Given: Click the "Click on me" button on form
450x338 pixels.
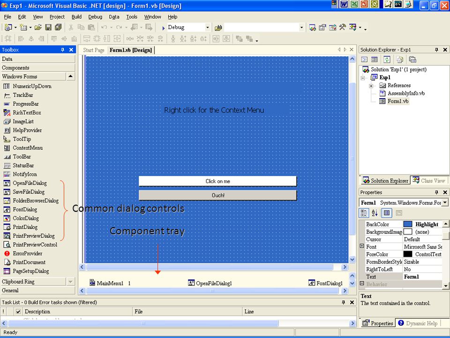Looking at the screenshot, I should pos(217,181).
